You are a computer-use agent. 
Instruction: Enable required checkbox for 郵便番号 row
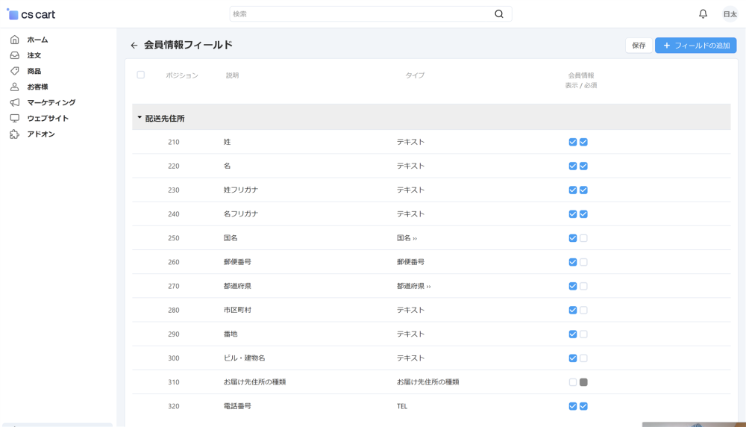point(583,262)
